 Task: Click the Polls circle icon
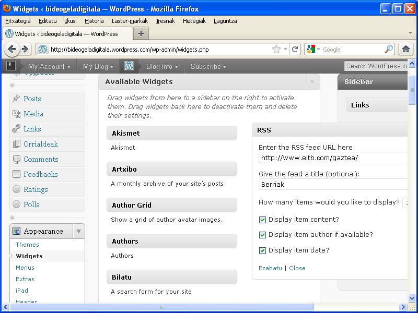click(x=16, y=204)
